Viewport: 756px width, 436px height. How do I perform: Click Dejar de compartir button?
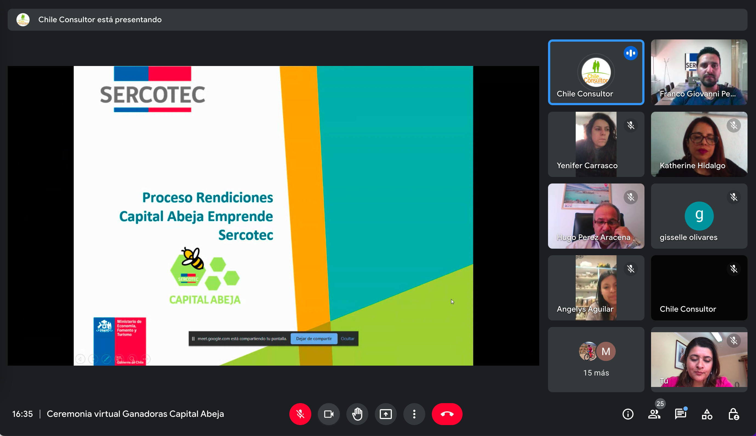pos(314,339)
